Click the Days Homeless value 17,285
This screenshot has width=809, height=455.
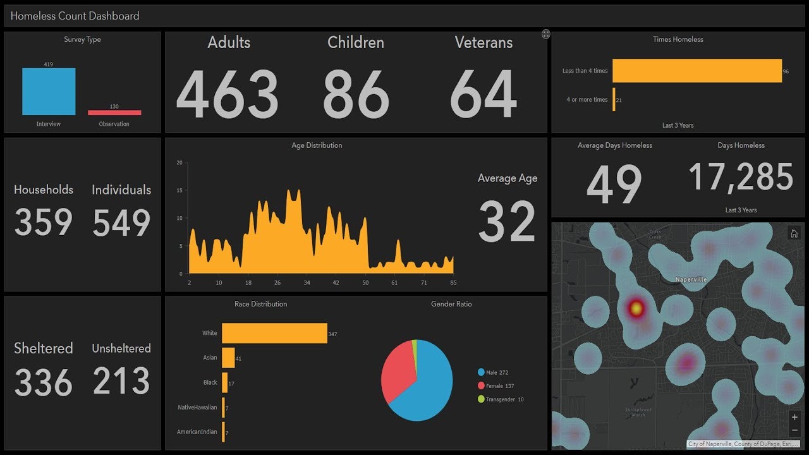741,177
